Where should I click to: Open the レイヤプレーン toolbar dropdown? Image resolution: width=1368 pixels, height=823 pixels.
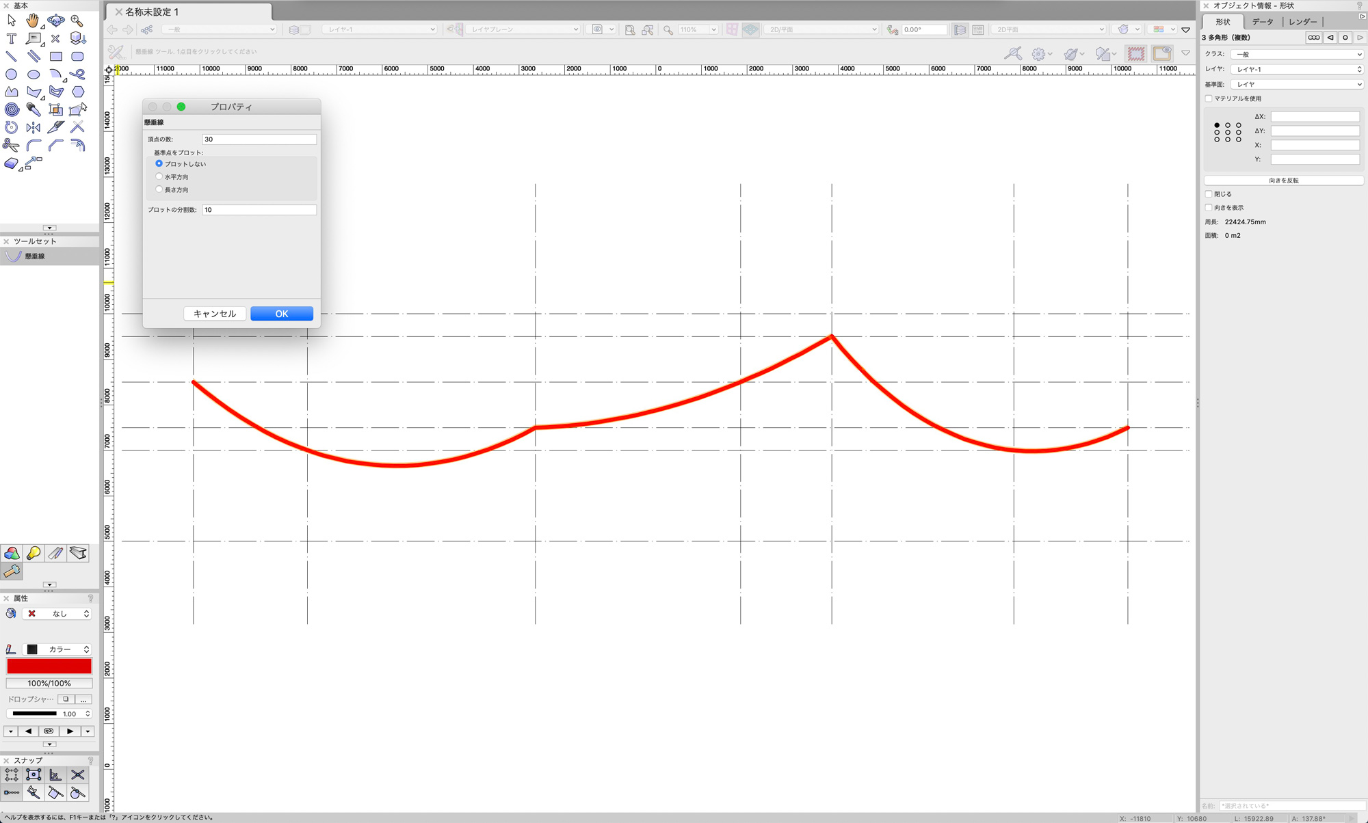[523, 29]
